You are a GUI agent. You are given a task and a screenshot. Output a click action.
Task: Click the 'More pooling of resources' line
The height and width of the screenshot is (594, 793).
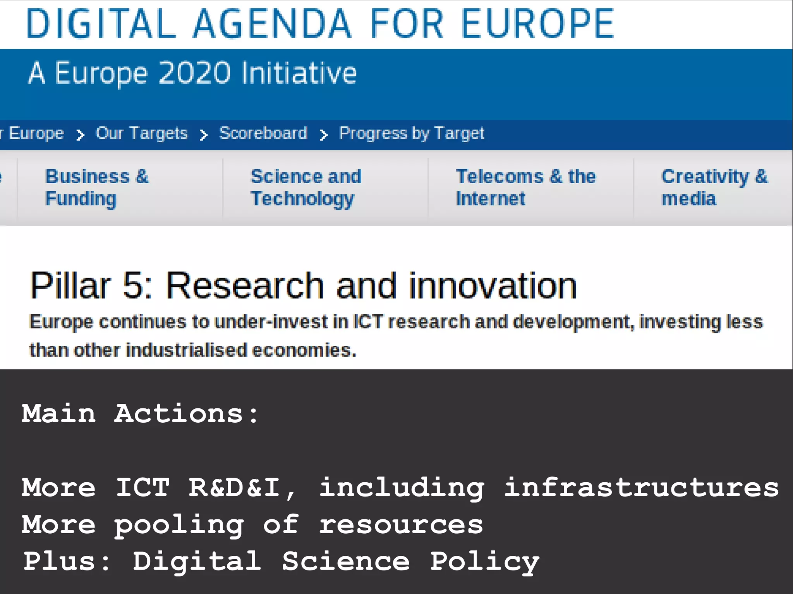point(252,525)
